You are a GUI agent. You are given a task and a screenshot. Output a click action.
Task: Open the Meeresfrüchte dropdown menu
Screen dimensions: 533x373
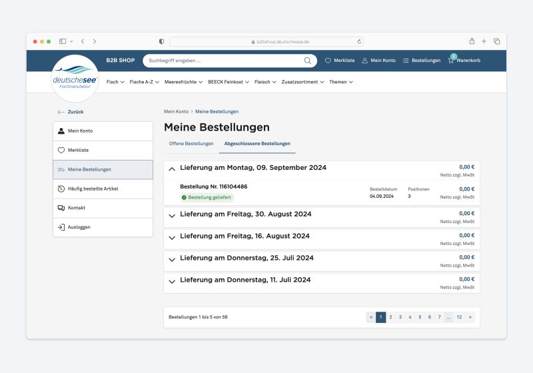(x=183, y=82)
